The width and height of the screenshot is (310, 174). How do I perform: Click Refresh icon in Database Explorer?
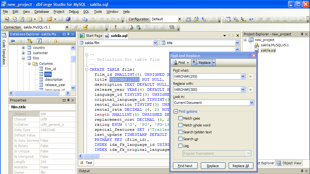coord(39,41)
